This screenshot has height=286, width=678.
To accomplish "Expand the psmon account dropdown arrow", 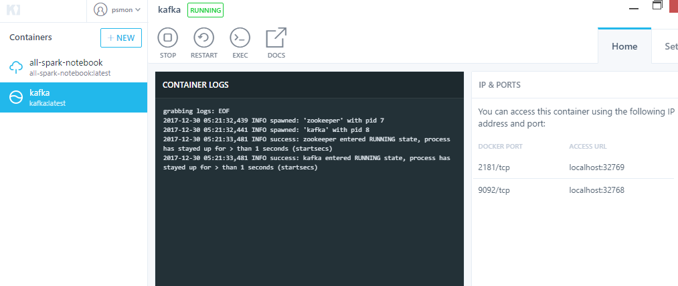I will point(138,10).
